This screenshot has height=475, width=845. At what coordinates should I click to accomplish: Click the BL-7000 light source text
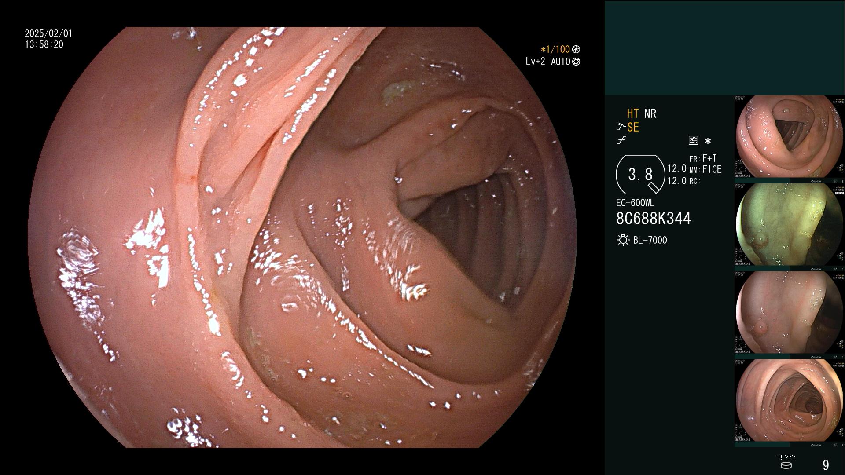point(650,240)
